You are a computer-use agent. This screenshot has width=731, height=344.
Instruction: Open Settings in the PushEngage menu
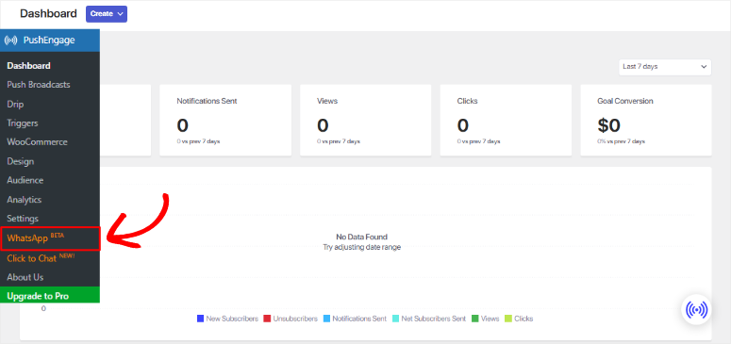[x=23, y=219]
